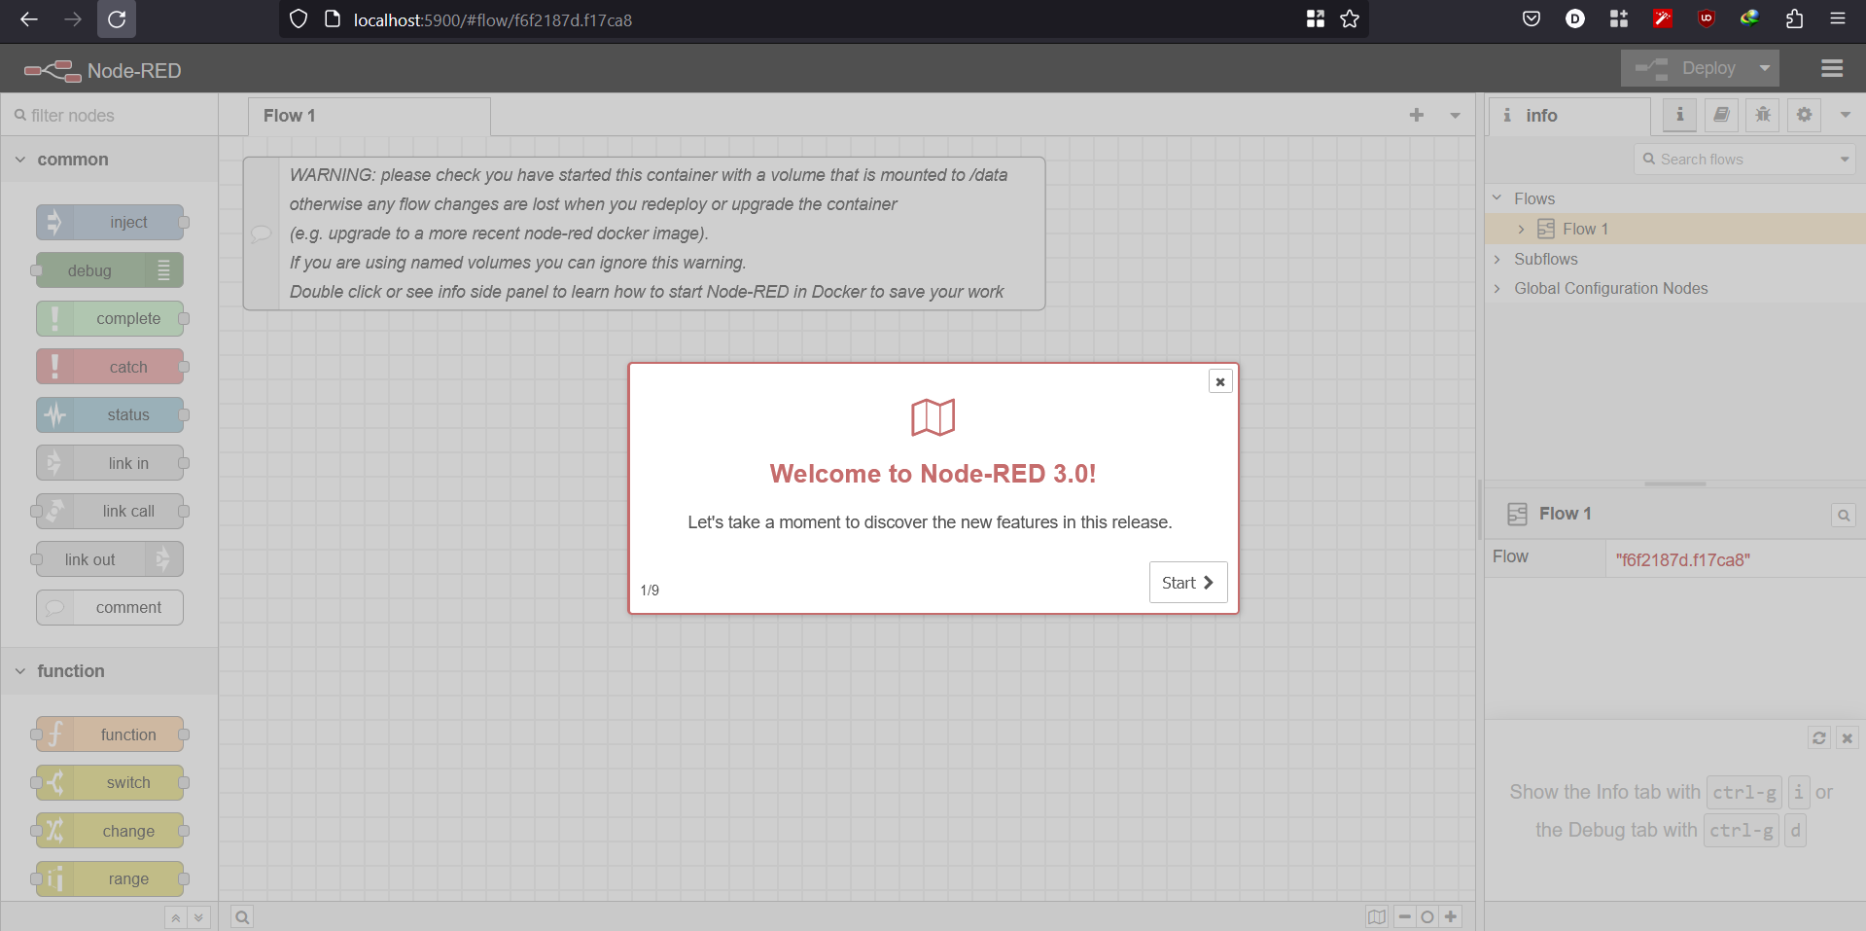This screenshot has width=1866, height=931.
Task: Click the zoom-out icon on the workspace toolbar
Action: pyautogui.click(x=1403, y=916)
